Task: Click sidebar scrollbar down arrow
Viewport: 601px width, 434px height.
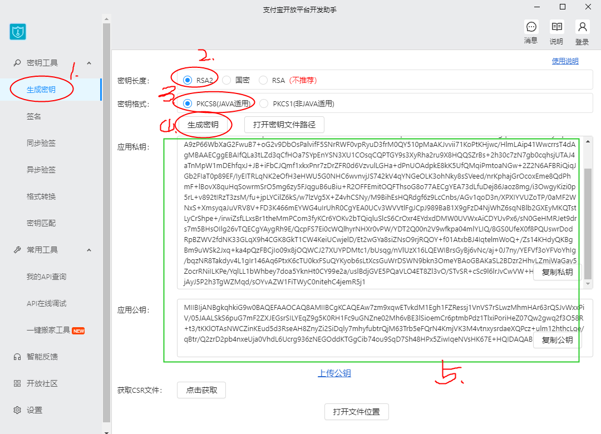Action: 106,432
